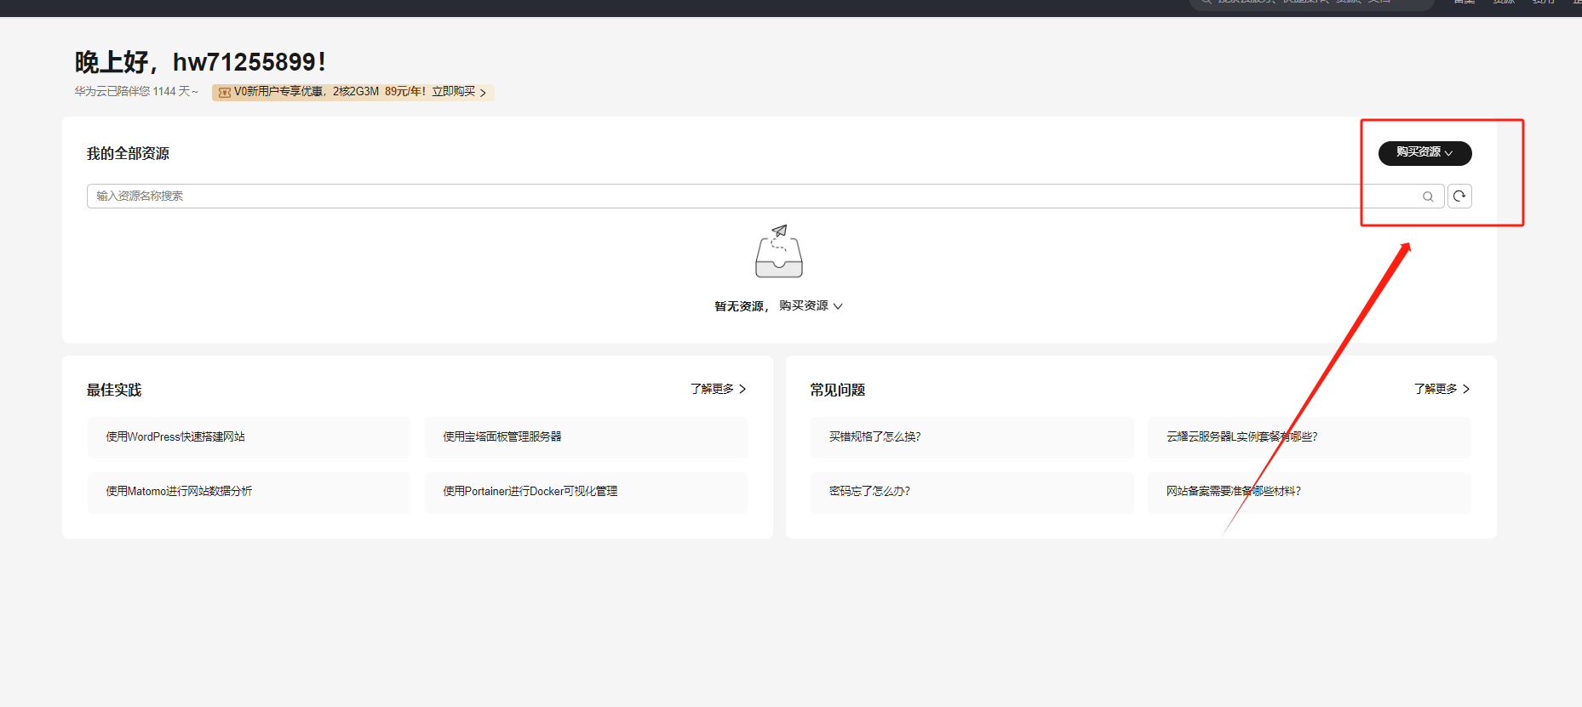Click the coupon icon in the promo banner
This screenshot has width=1582, height=707.
(225, 93)
